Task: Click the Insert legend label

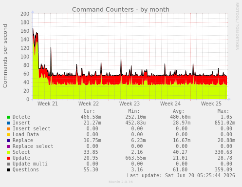Action: click(21, 123)
